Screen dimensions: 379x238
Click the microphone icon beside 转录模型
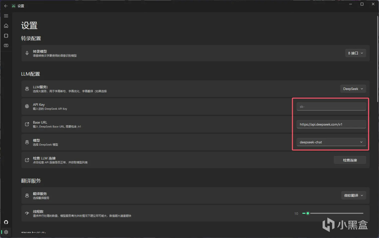coord(27,53)
